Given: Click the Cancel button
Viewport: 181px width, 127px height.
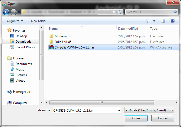Looking at the screenshot, I should pyautogui.click(x=163, y=118).
